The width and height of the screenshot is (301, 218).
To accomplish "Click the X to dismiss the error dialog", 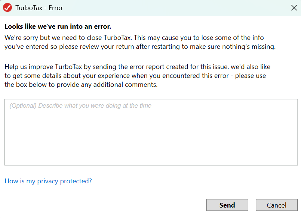I will (x=294, y=7).
